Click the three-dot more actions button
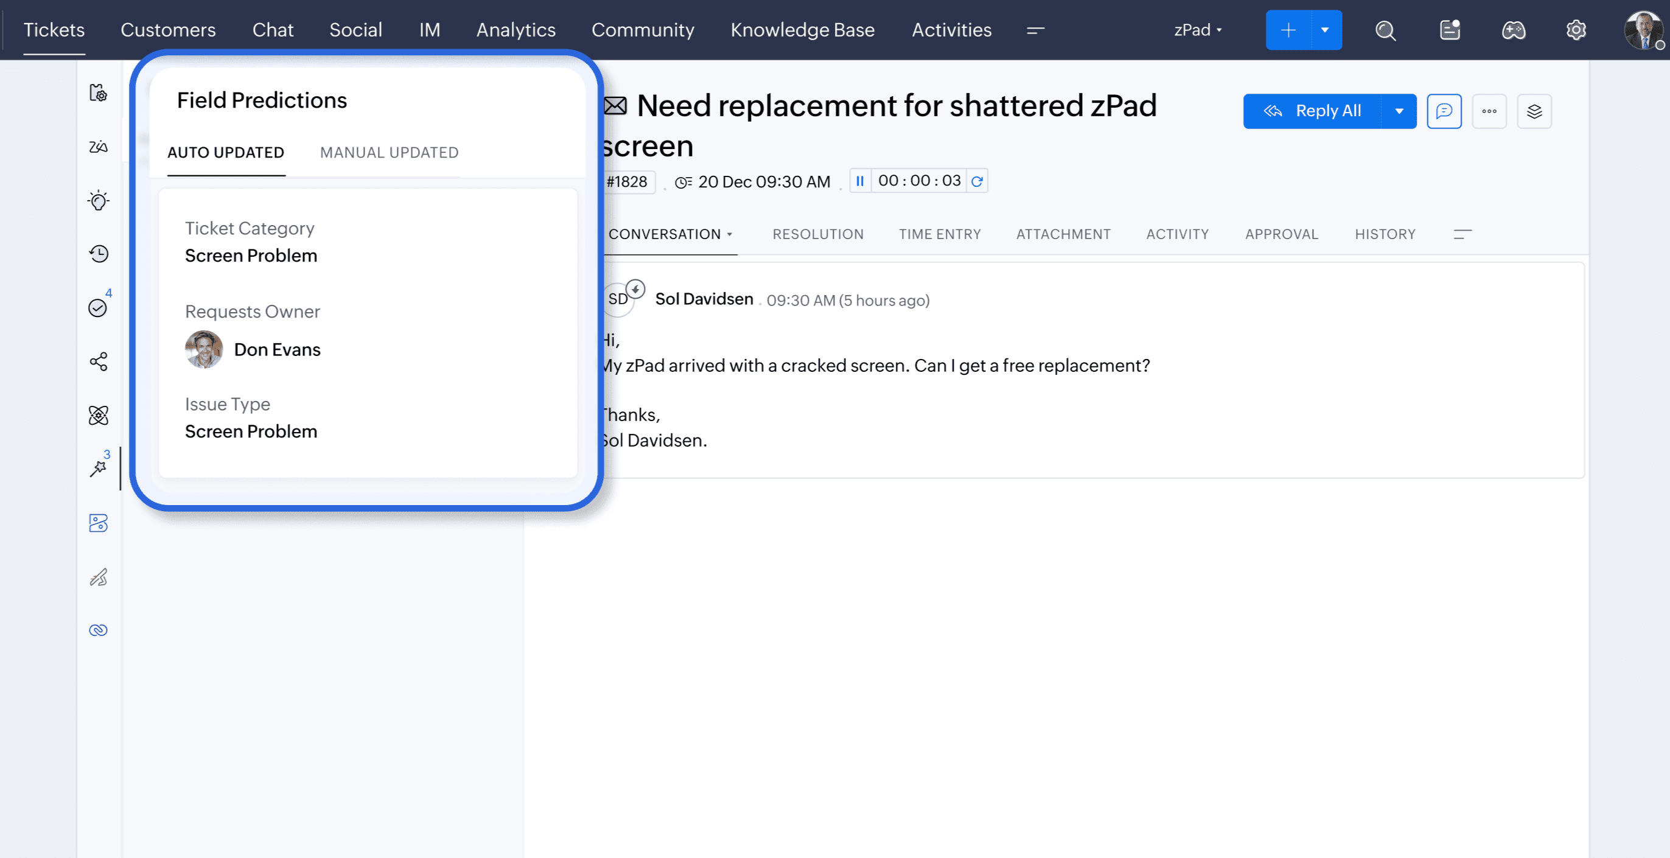This screenshot has height=858, width=1670. (x=1489, y=111)
